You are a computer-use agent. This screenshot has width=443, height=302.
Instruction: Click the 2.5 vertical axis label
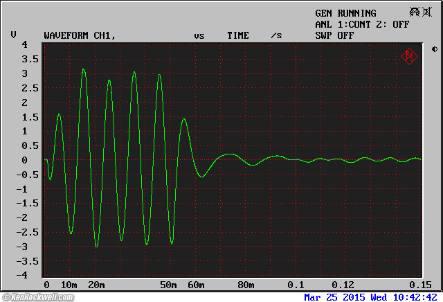coord(30,88)
